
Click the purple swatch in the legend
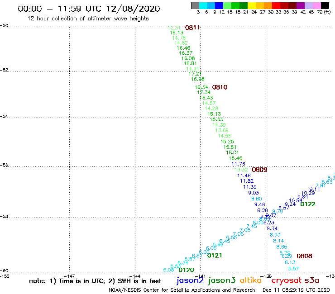coord(300,5)
